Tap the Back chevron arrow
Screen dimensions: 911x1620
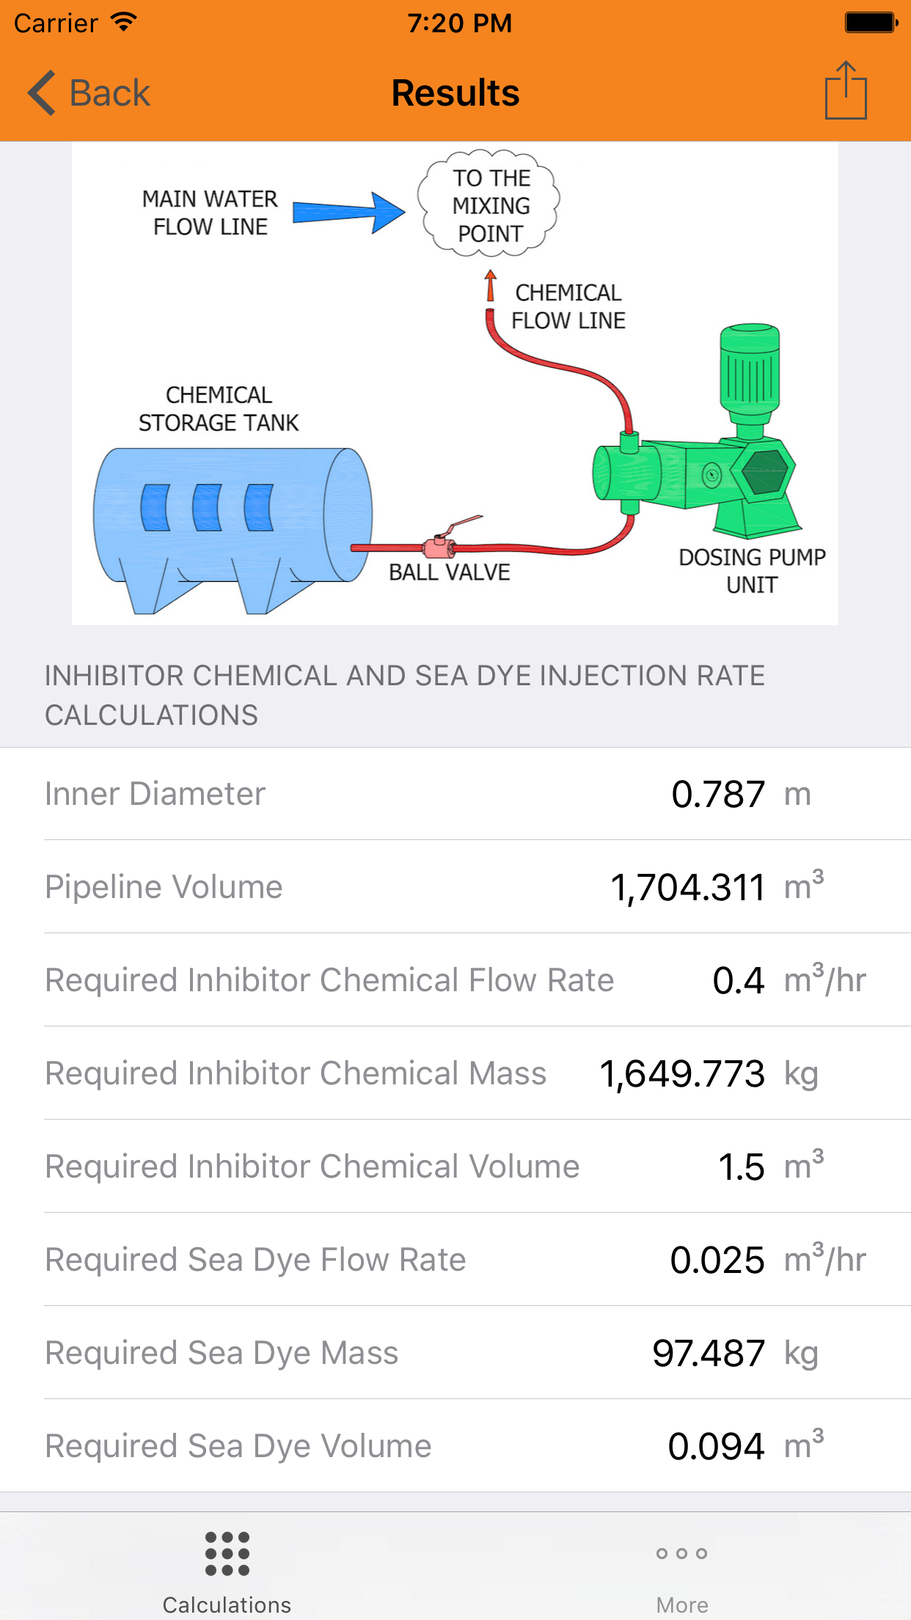pos(42,93)
